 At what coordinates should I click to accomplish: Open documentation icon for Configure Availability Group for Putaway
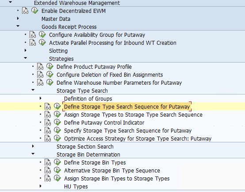(33, 35)
